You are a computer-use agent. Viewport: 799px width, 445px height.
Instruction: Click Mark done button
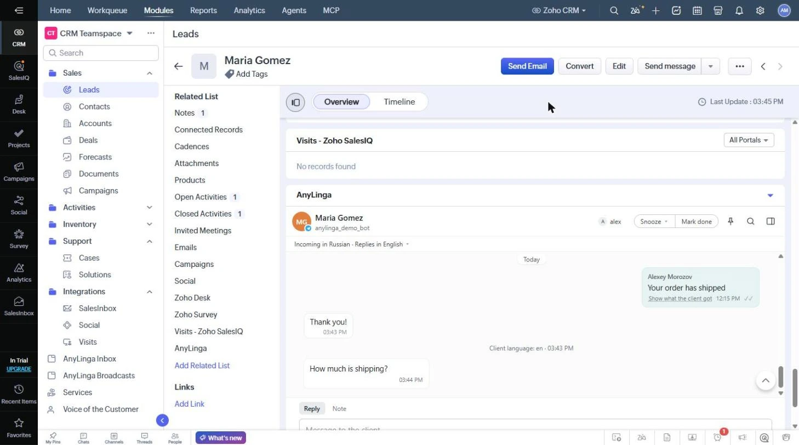[x=697, y=221]
